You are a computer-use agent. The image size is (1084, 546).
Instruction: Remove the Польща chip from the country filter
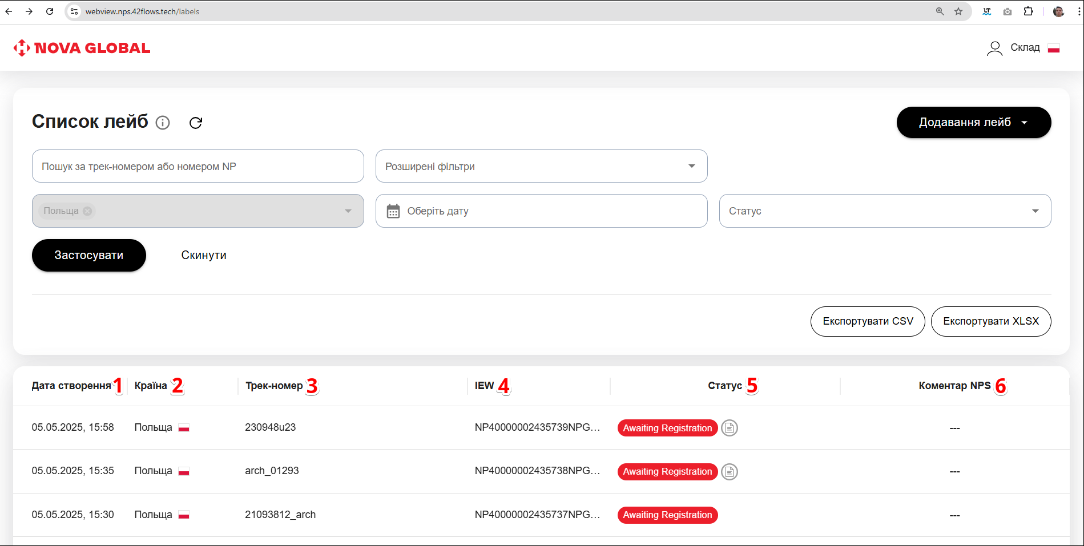(87, 211)
